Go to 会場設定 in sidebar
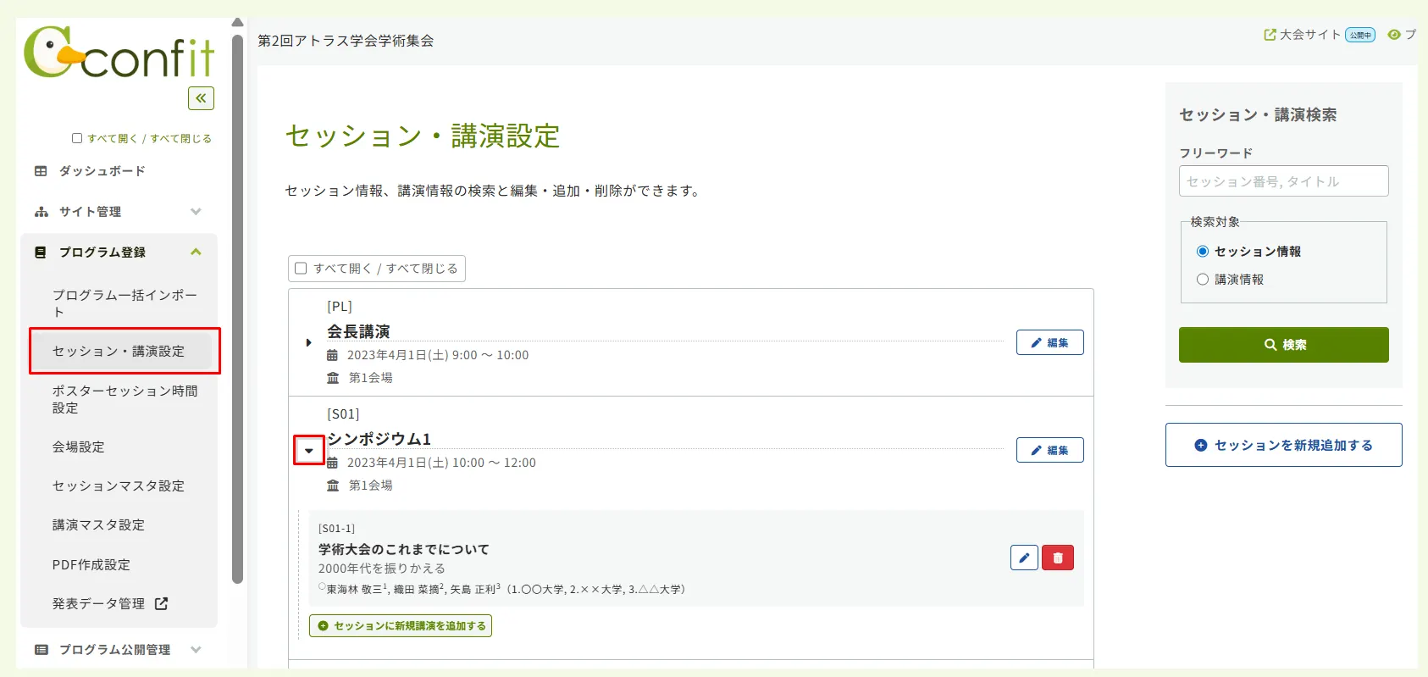Screen dimensions: 1428x677 [79, 447]
